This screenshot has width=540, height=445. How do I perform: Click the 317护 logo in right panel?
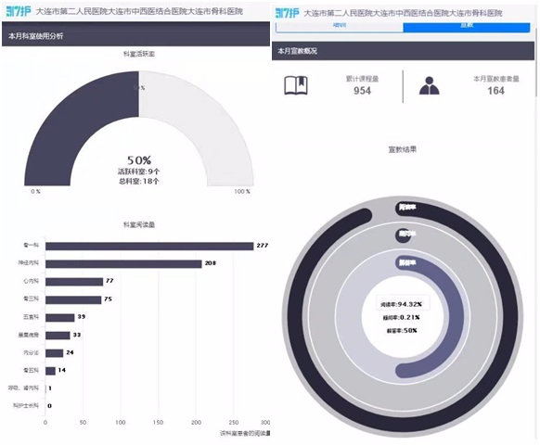click(287, 13)
